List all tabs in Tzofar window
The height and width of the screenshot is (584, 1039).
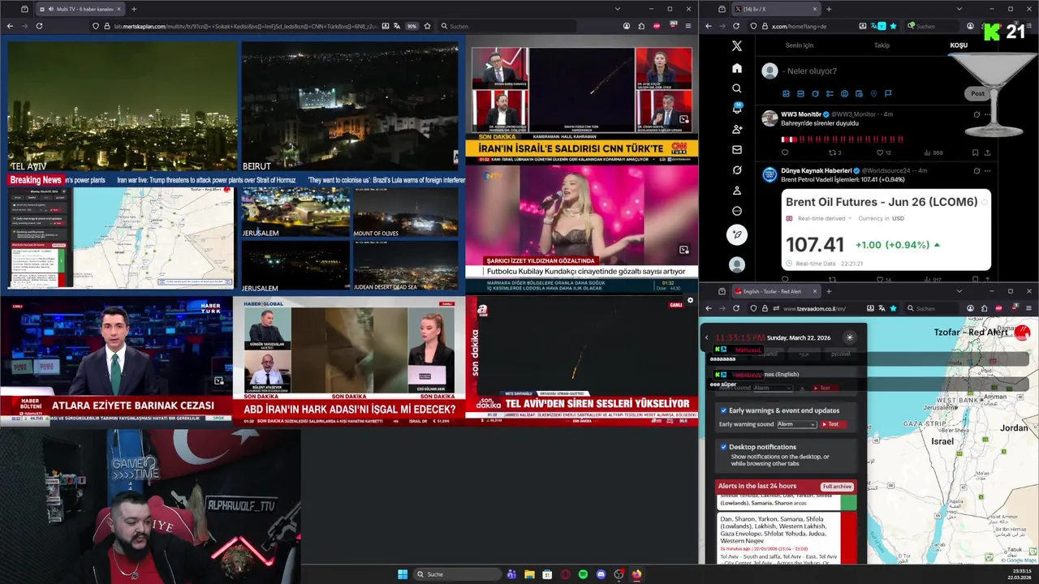(x=959, y=291)
